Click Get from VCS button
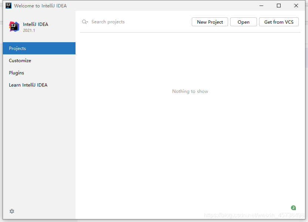The height and width of the screenshot is (222, 308). [x=279, y=22]
